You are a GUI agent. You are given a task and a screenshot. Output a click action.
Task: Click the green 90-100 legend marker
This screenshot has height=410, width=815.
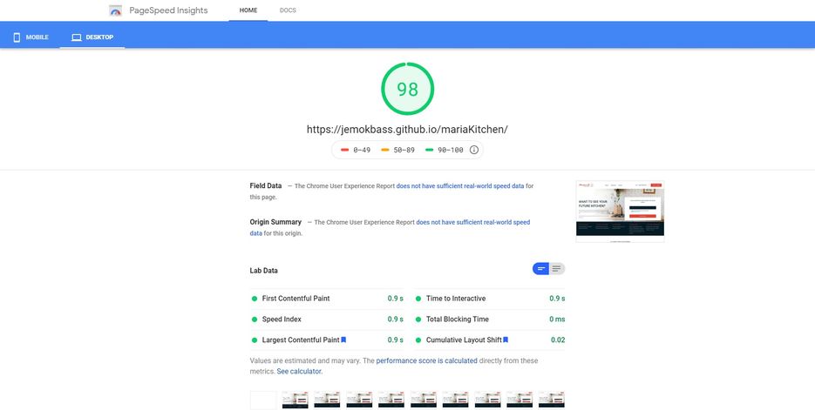(430, 150)
